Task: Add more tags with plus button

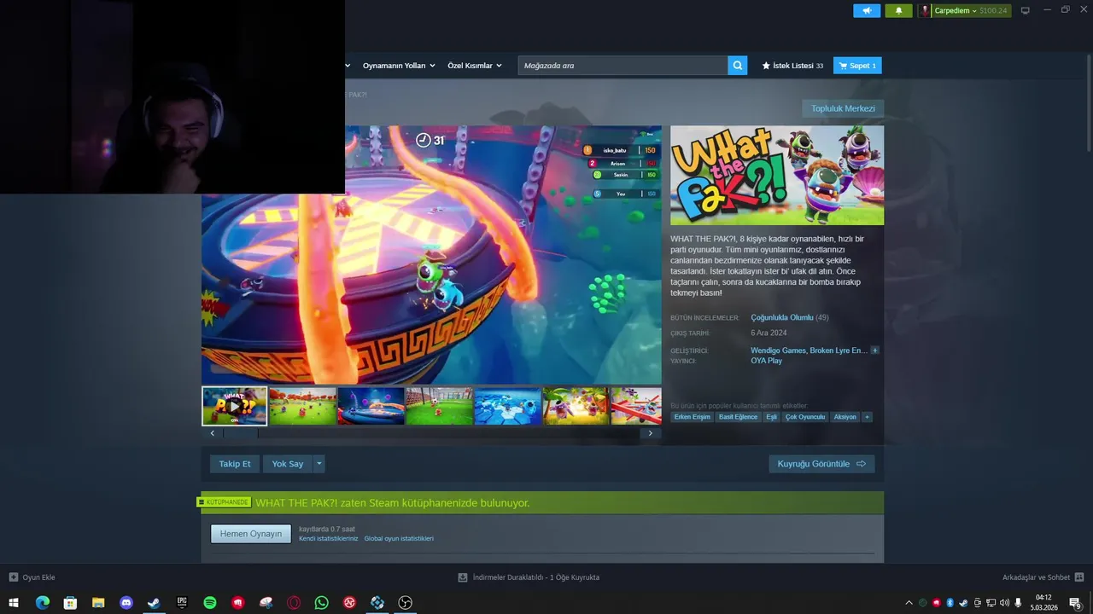Action: coord(867,417)
